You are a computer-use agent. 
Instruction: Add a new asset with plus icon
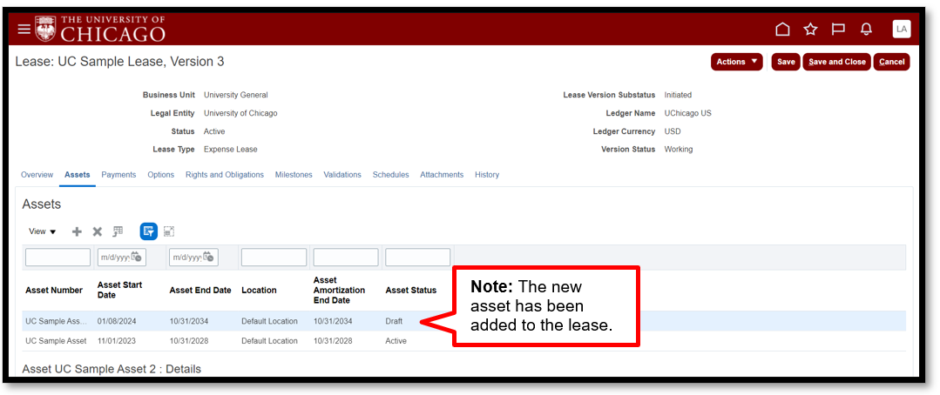77,231
